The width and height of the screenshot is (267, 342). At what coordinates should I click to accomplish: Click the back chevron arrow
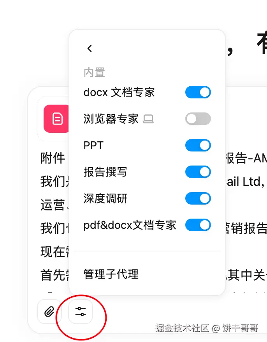coord(90,48)
